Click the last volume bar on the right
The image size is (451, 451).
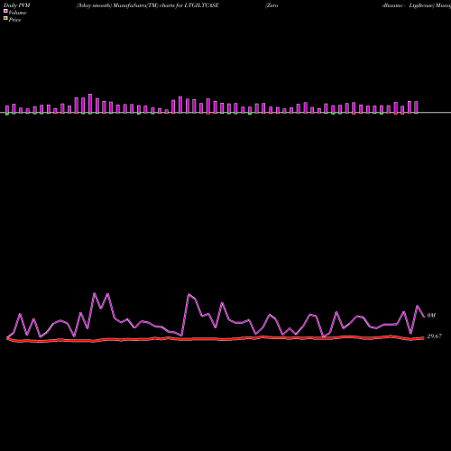click(x=416, y=107)
